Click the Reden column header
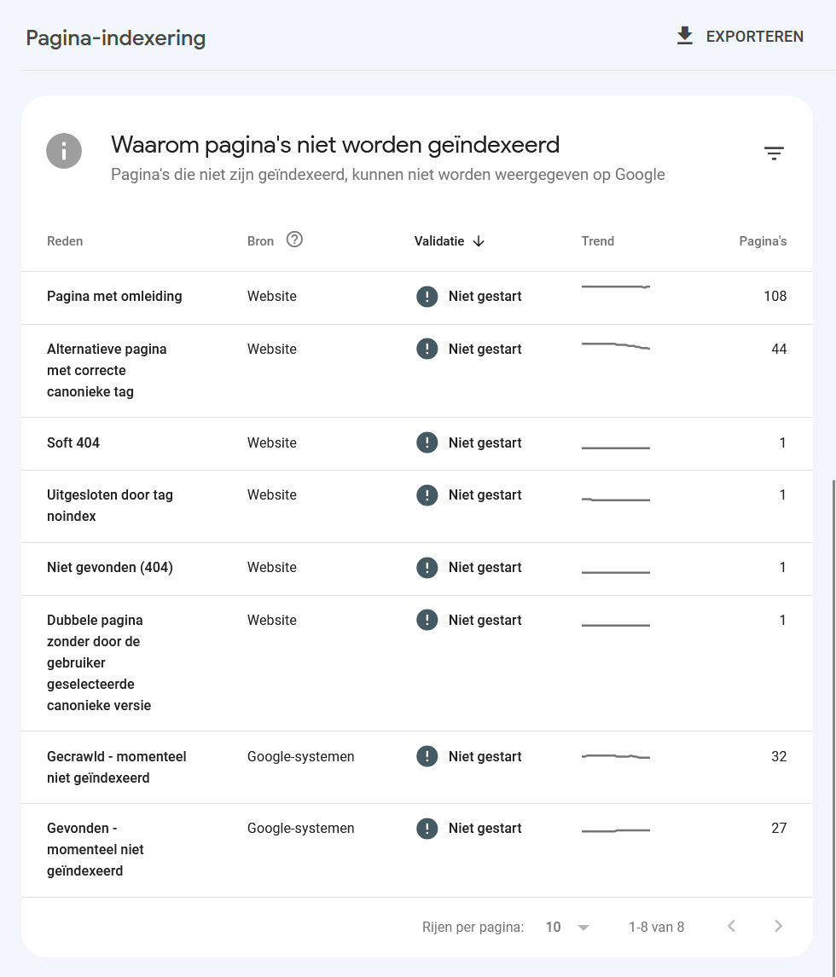 65,241
